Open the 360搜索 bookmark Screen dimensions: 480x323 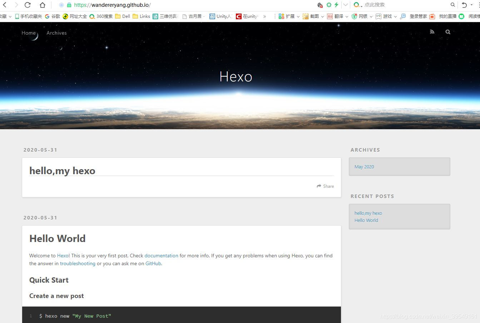101,16
